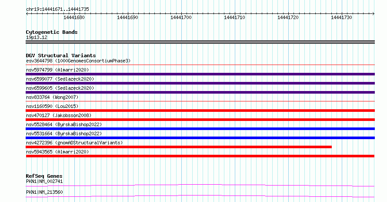Open variant nsv5531664 (ByrskaBishop2022)
This screenshot has width=387, height=202.
(64, 134)
